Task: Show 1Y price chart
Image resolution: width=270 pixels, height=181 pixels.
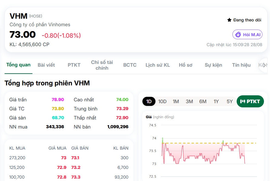Action: pyautogui.click(x=216, y=101)
